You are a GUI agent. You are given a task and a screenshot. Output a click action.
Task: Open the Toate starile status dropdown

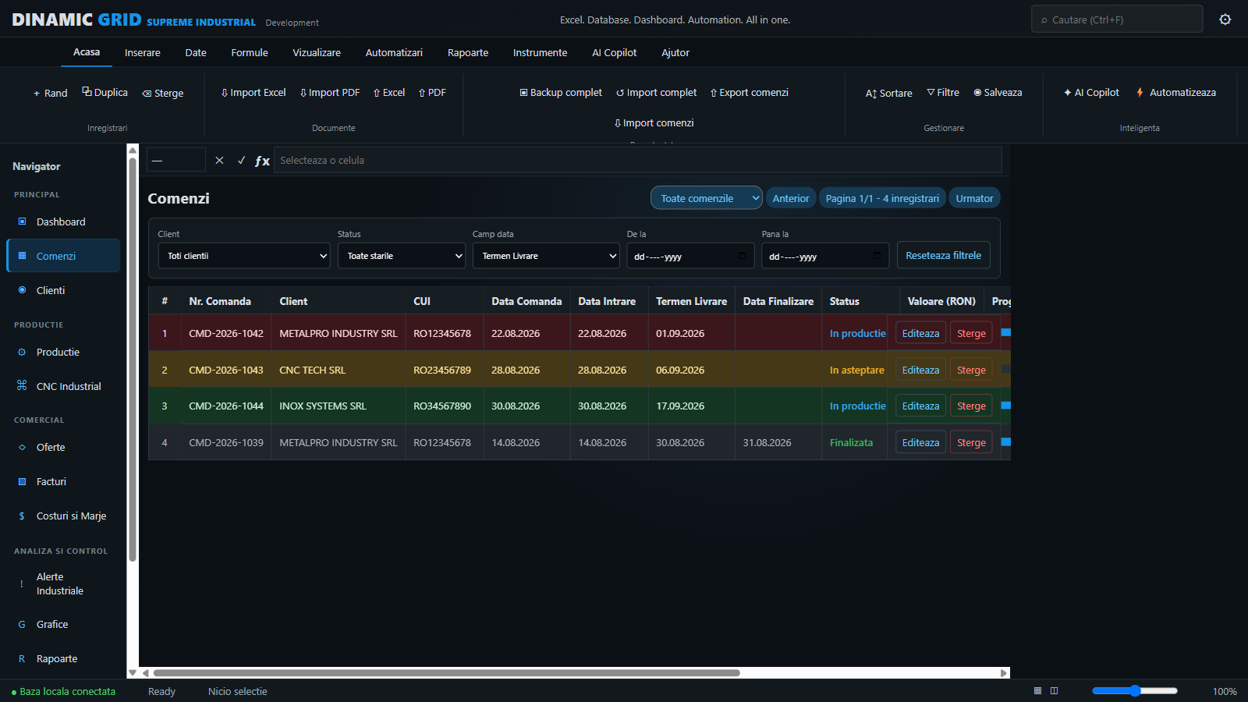click(x=402, y=256)
